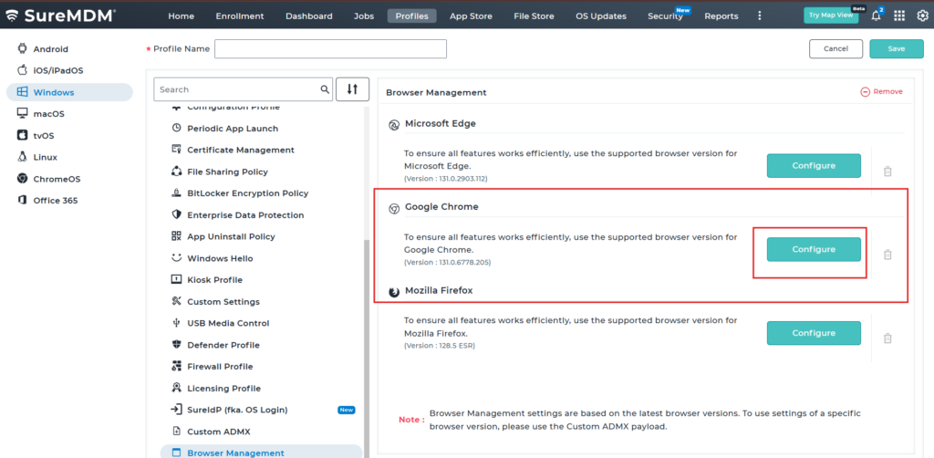Image resolution: width=934 pixels, height=458 pixels.
Task: Select Enterprise Data Protection
Action: (x=245, y=215)
